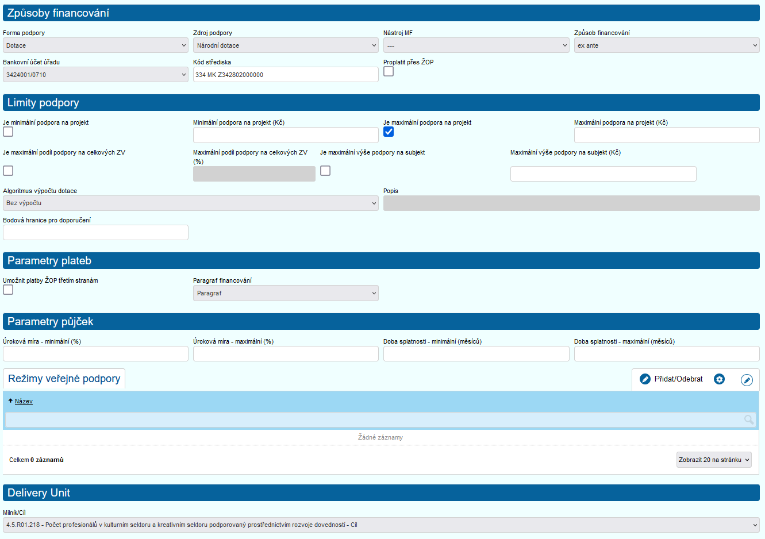
Task: Open the Forma podpory dropdown
Action: [95, 45]
